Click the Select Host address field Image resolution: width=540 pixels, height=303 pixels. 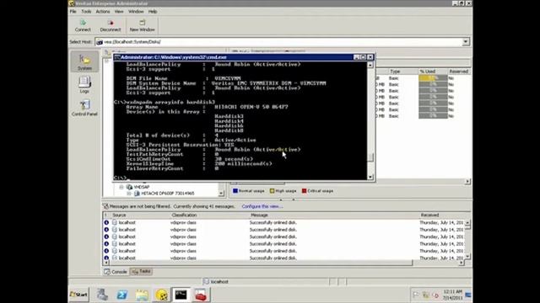282,42
